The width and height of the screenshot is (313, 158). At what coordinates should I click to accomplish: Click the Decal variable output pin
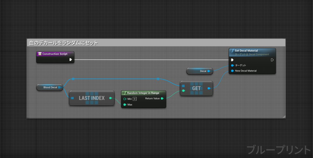point(209,71)
